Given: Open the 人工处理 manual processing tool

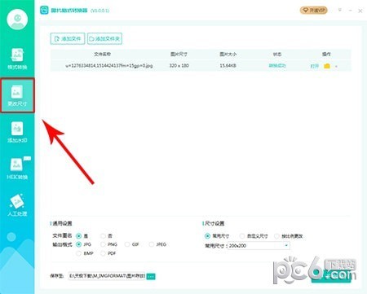Looking at the screenshot, I should (x=17, y=205).
